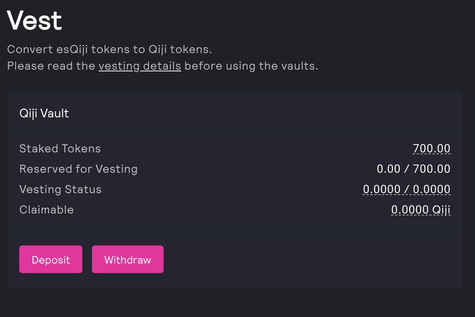
Task: Click the Convert esQiji tokens description sentence
Action: (x=110, y=50)
